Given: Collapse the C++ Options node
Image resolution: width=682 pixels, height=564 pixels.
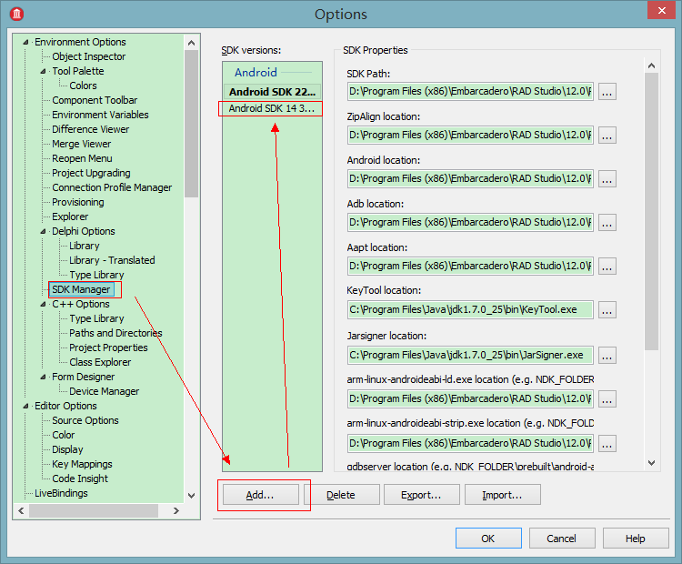Looking at the screenshot, I should pyautogui.click(x=43, y=304).
